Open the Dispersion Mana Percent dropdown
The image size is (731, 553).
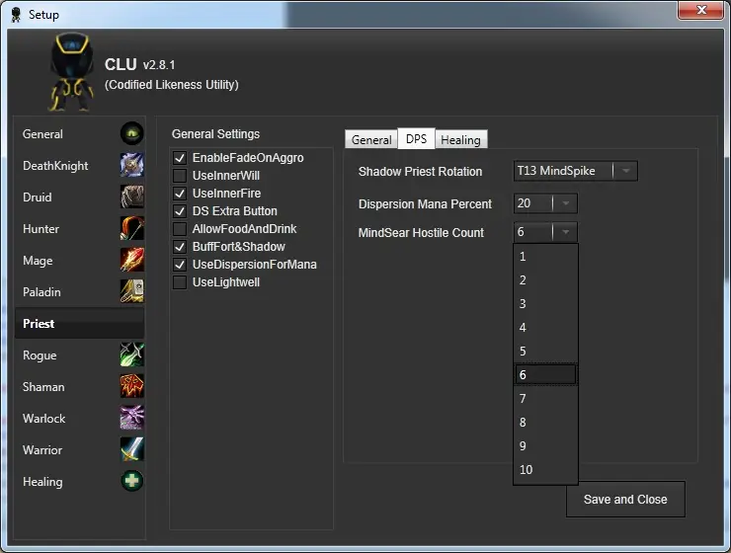(545, 203)
